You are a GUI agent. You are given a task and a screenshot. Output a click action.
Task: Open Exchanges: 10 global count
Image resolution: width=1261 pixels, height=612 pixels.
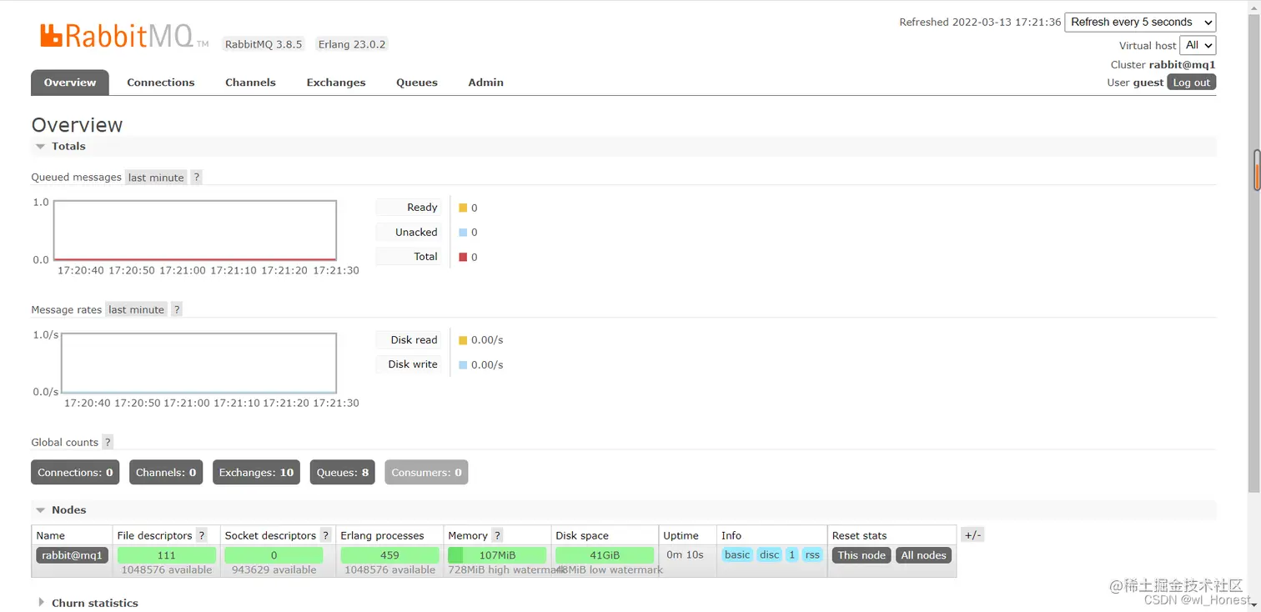[x=256, y=472]
